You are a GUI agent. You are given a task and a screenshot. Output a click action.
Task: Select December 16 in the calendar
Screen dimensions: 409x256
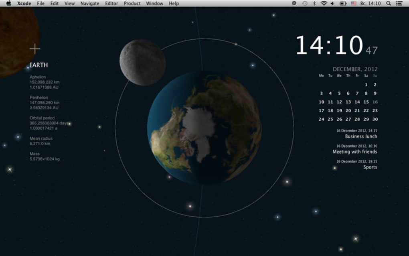(375, 102)
